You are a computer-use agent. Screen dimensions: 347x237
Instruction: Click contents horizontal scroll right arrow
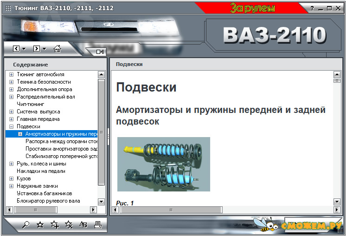click(93, 210)
